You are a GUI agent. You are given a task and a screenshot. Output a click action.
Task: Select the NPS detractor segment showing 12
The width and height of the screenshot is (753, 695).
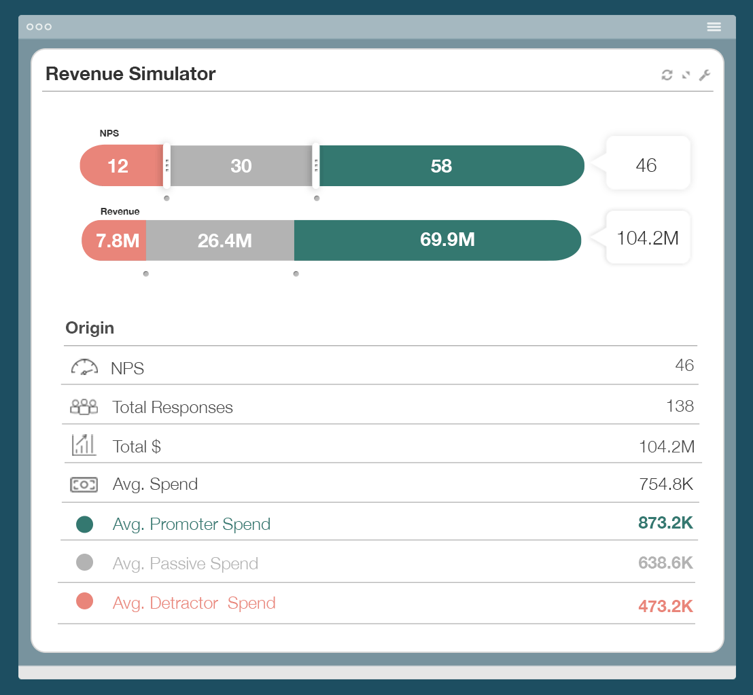tap(119, 166)
